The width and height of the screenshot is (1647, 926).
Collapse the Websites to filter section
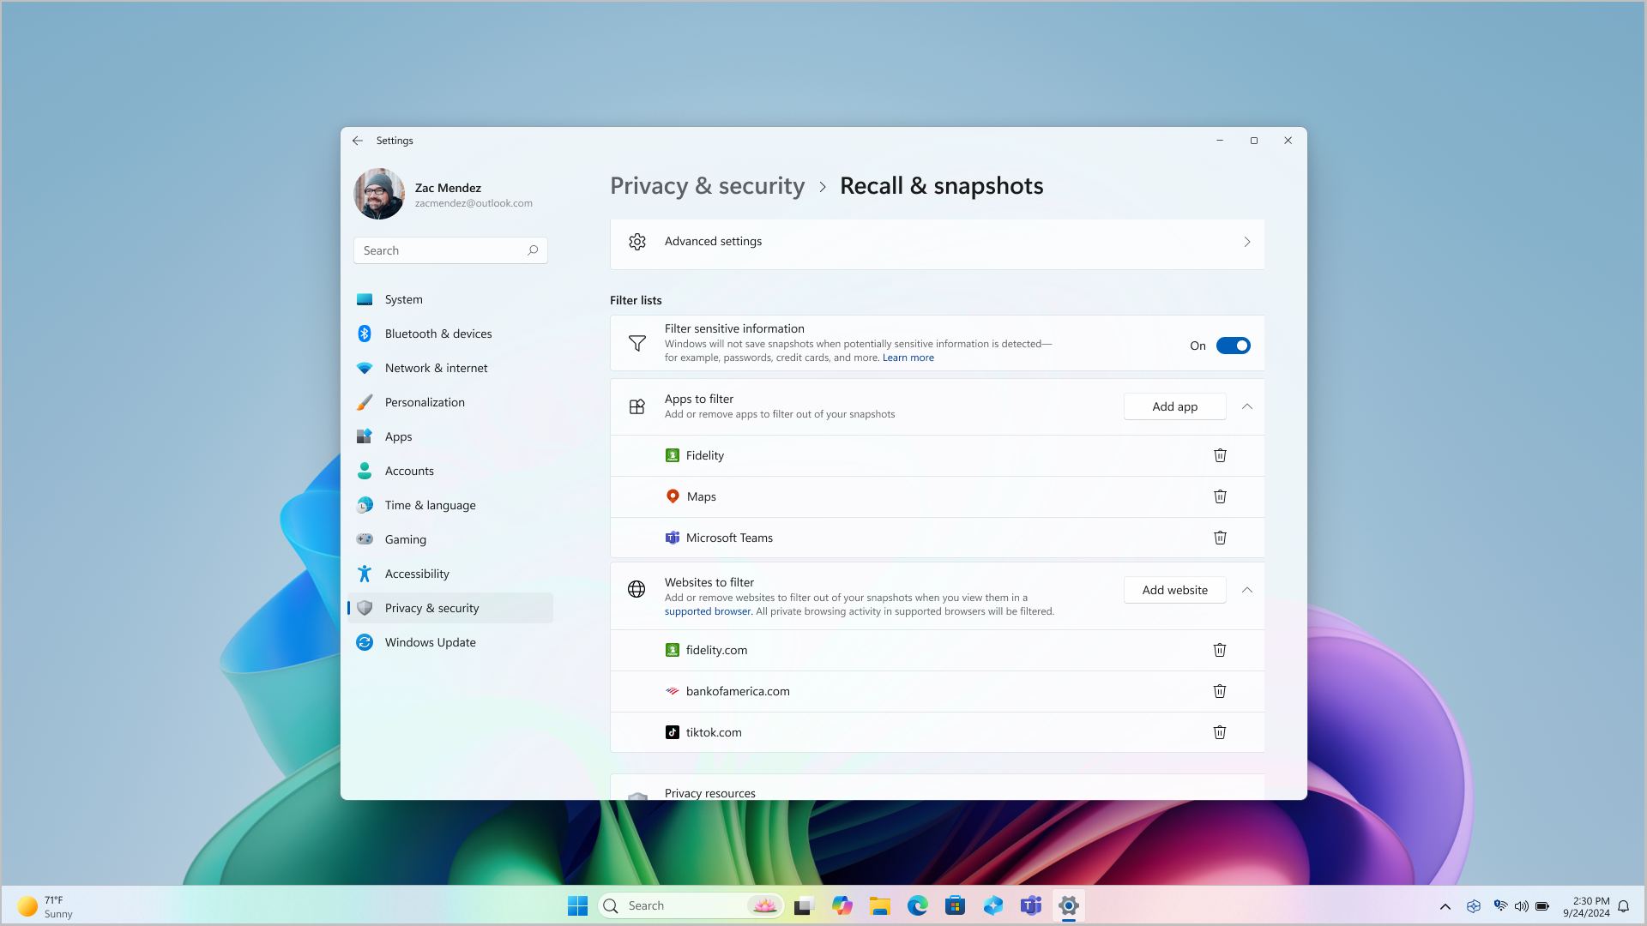point(1246,589)
